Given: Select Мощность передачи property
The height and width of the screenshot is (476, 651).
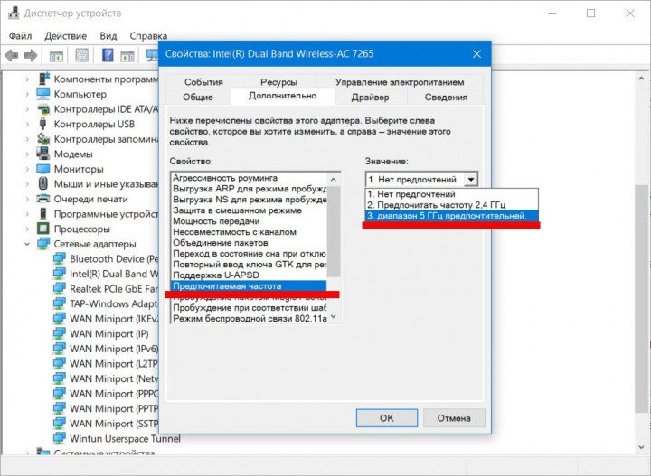Looking at the screenshot, I should click(249, 221).
